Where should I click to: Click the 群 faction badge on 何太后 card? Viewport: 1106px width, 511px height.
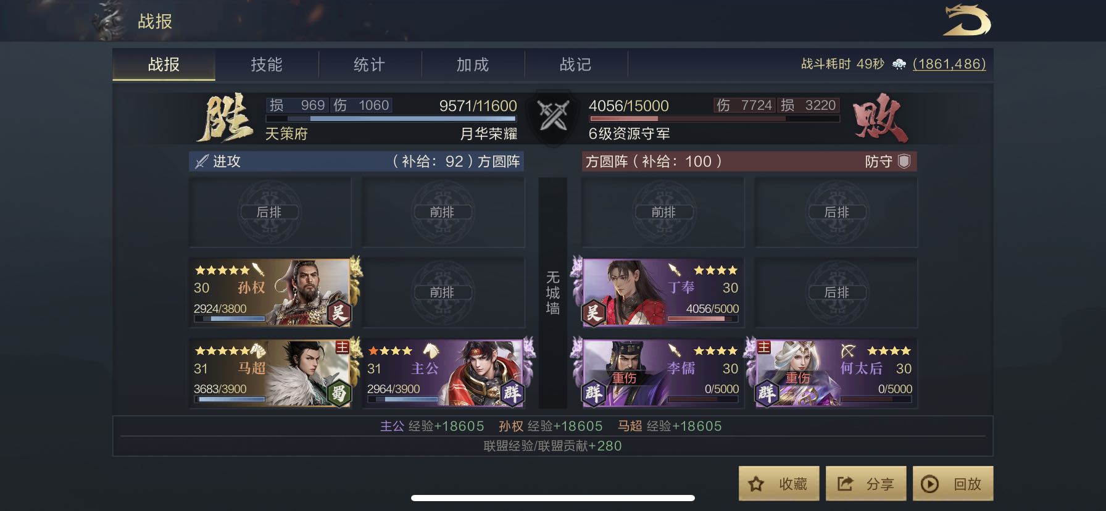767,393
